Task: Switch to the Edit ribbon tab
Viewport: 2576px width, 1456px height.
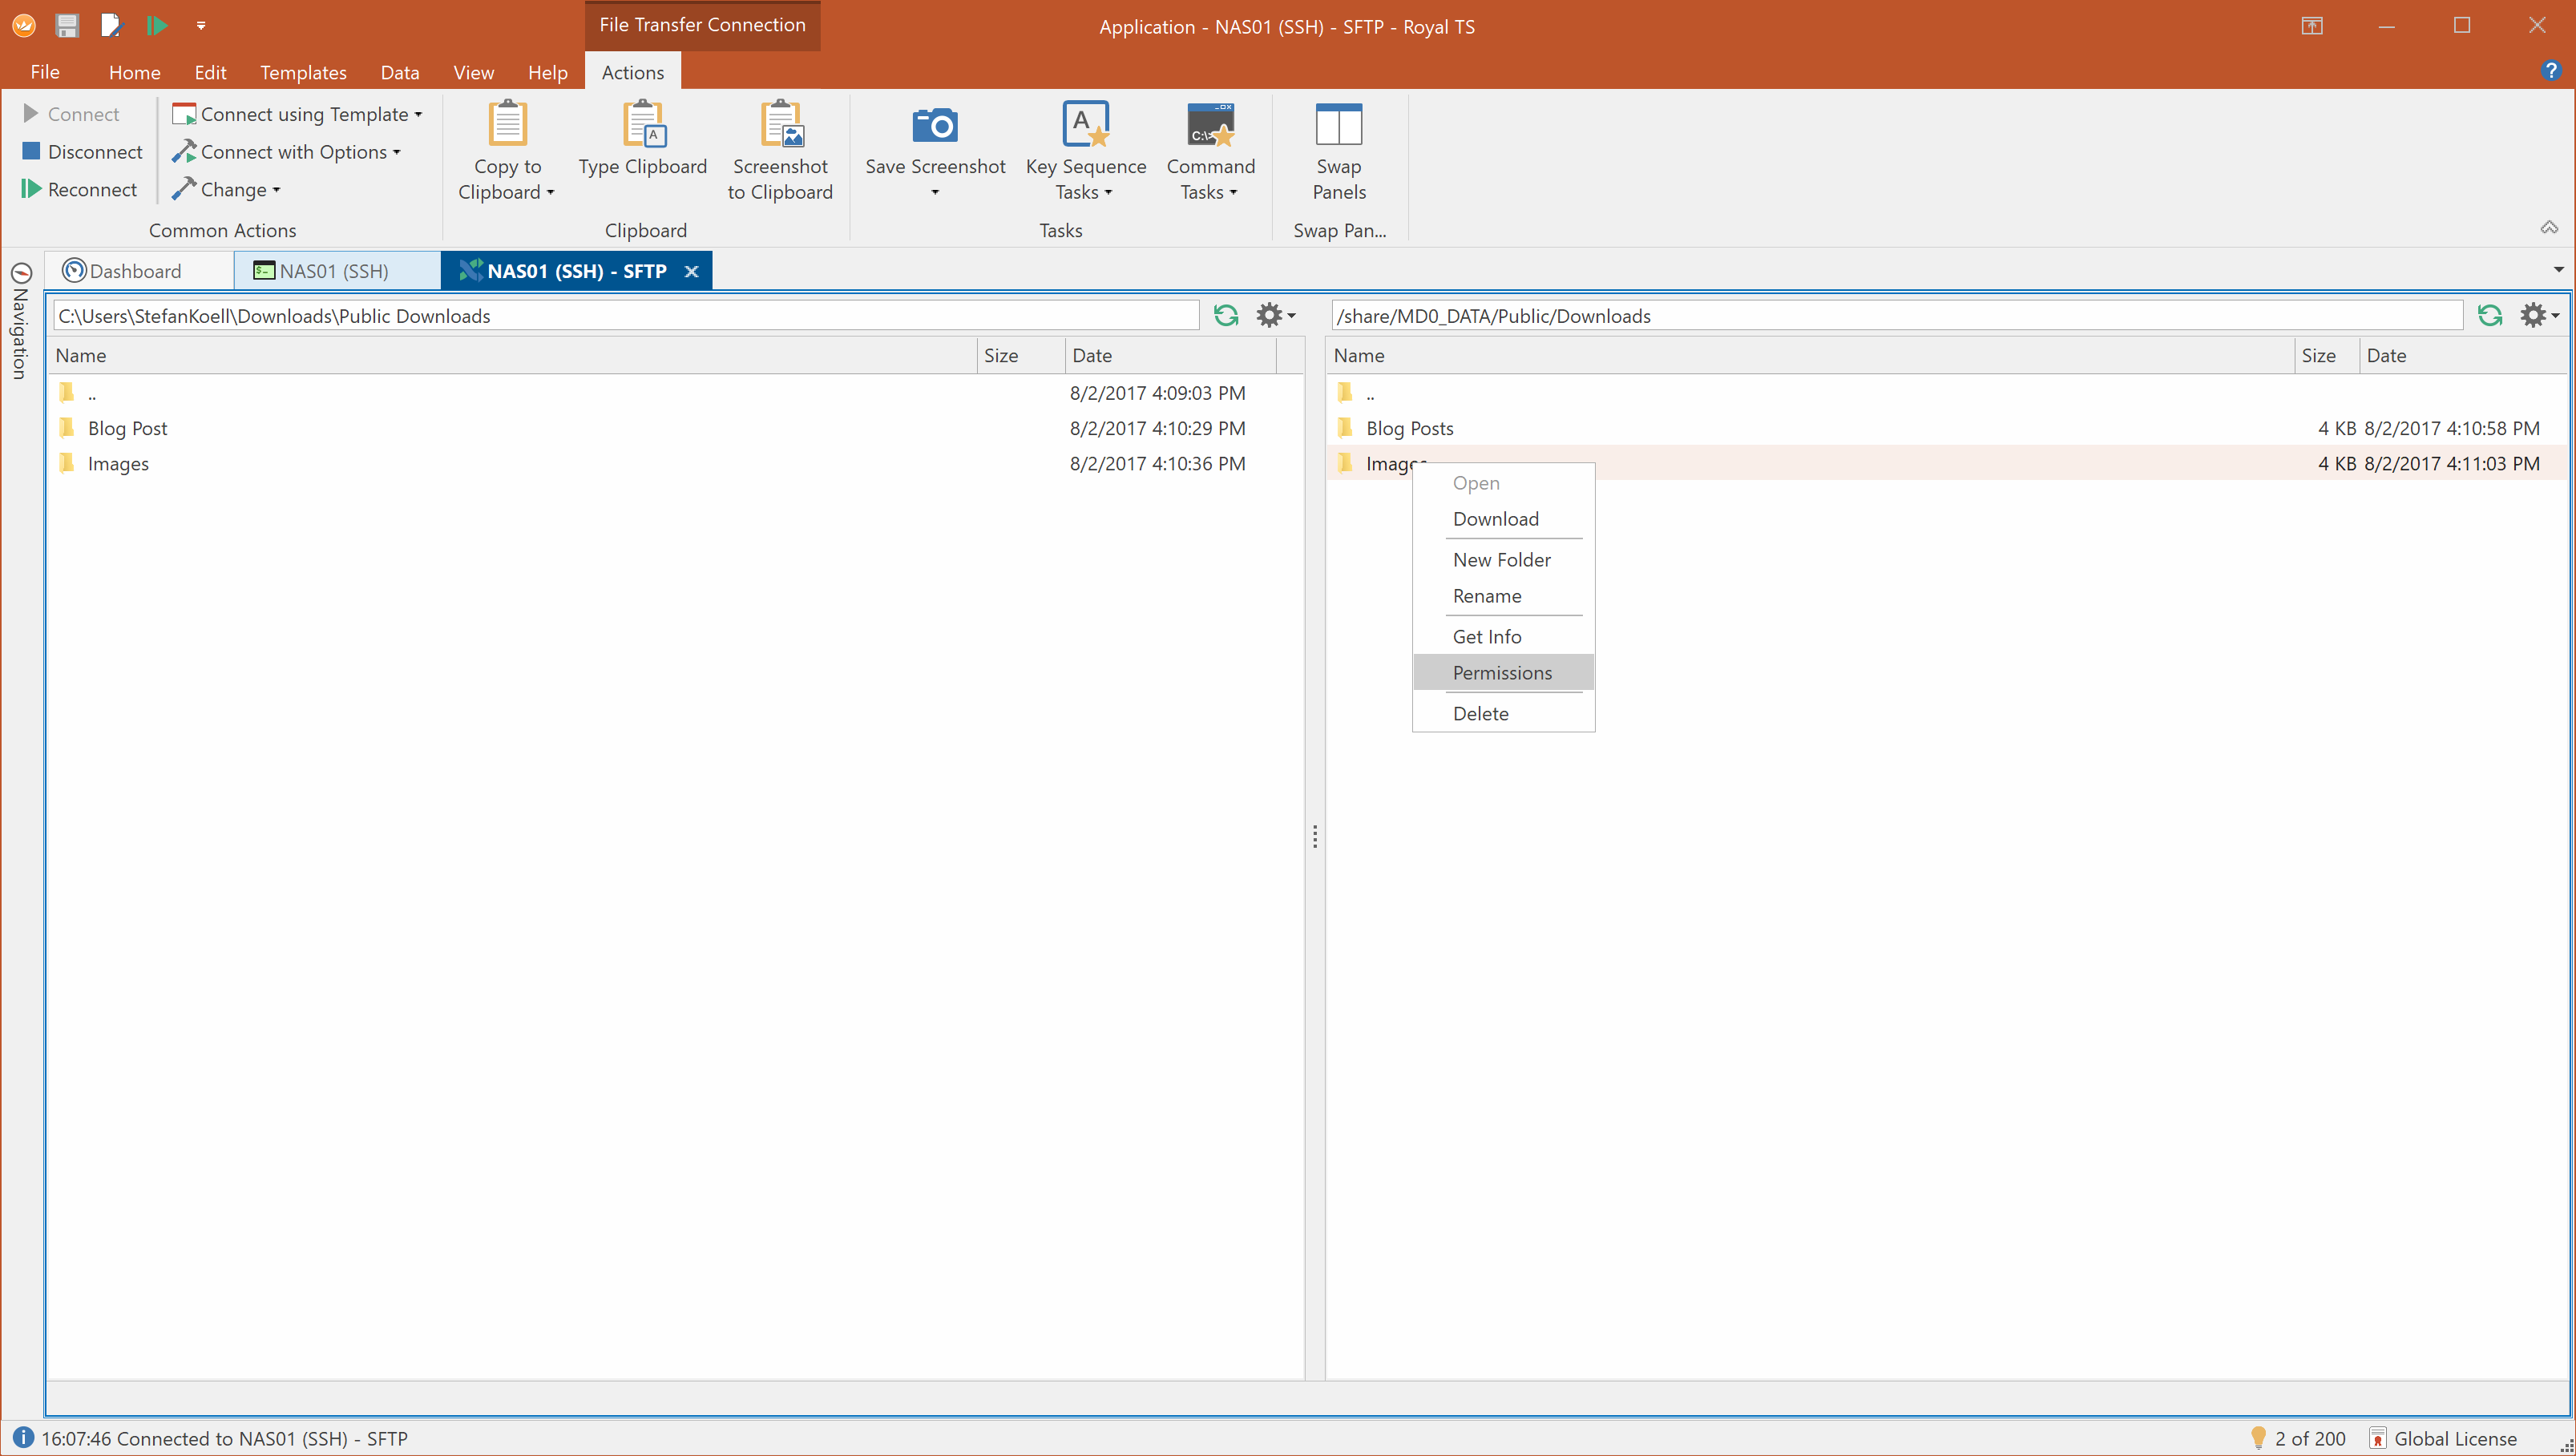Action: click(210, 72)
